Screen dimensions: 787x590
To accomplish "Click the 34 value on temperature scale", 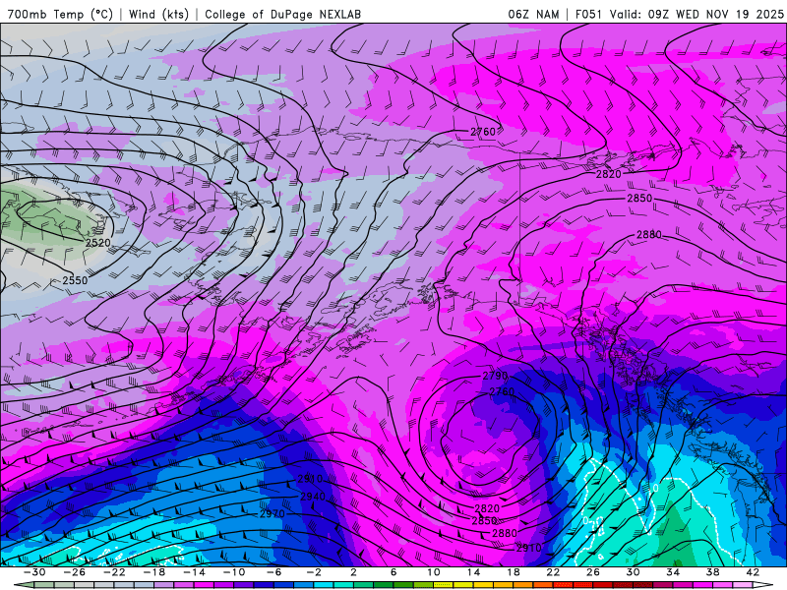I will pyautogui.click(x=673, y=572).
